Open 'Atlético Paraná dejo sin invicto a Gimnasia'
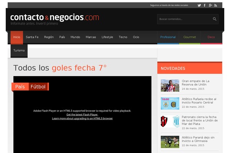This screenshot has height=153, width=230. (x=198, y=139)
